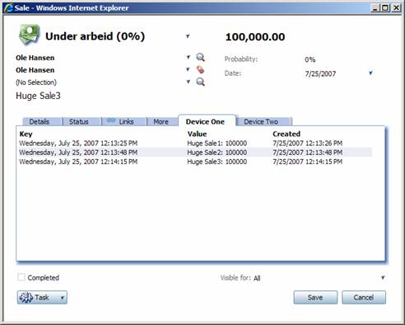Click the gear icon on Task button
The image size is (405, 325).
click(x=26, y=298)
